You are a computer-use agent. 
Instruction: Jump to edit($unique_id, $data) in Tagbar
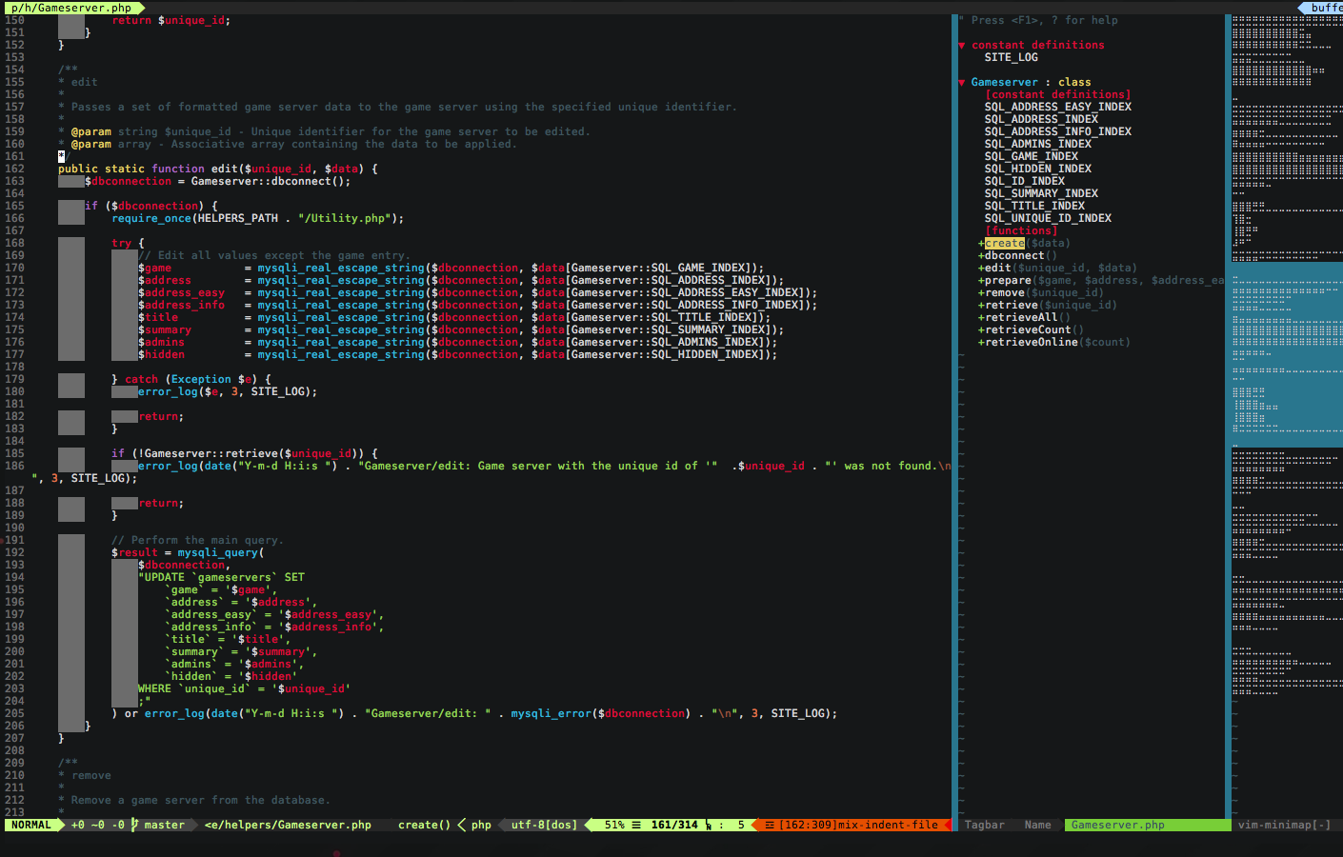(1057, 268)
